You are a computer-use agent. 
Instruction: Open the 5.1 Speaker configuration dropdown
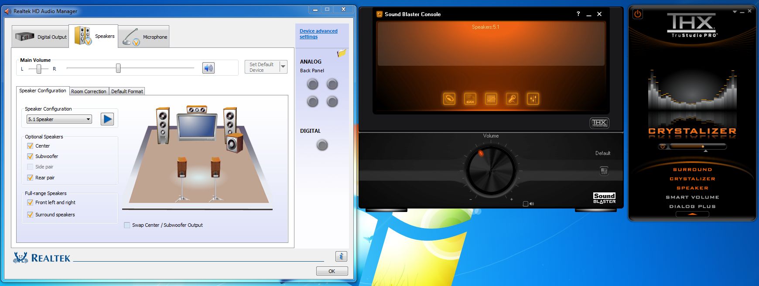(59, 119)
